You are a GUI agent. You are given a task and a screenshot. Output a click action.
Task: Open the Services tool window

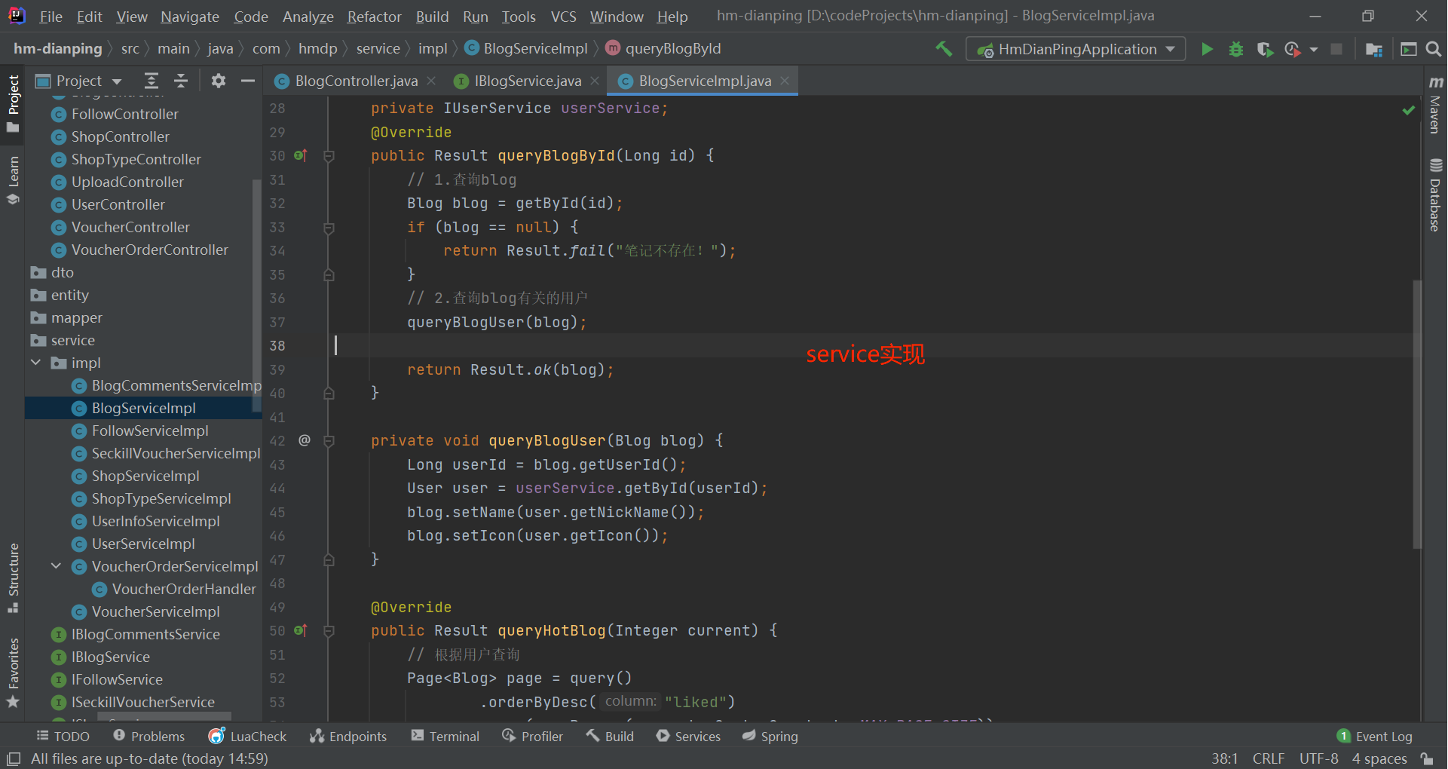pos(688,736)
